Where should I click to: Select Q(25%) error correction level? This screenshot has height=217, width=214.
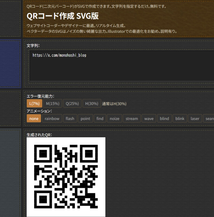tap(72, 103)
